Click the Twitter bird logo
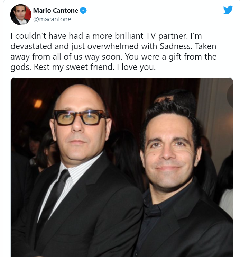Screen dimensions: 240x259 [x=228, y=10]
